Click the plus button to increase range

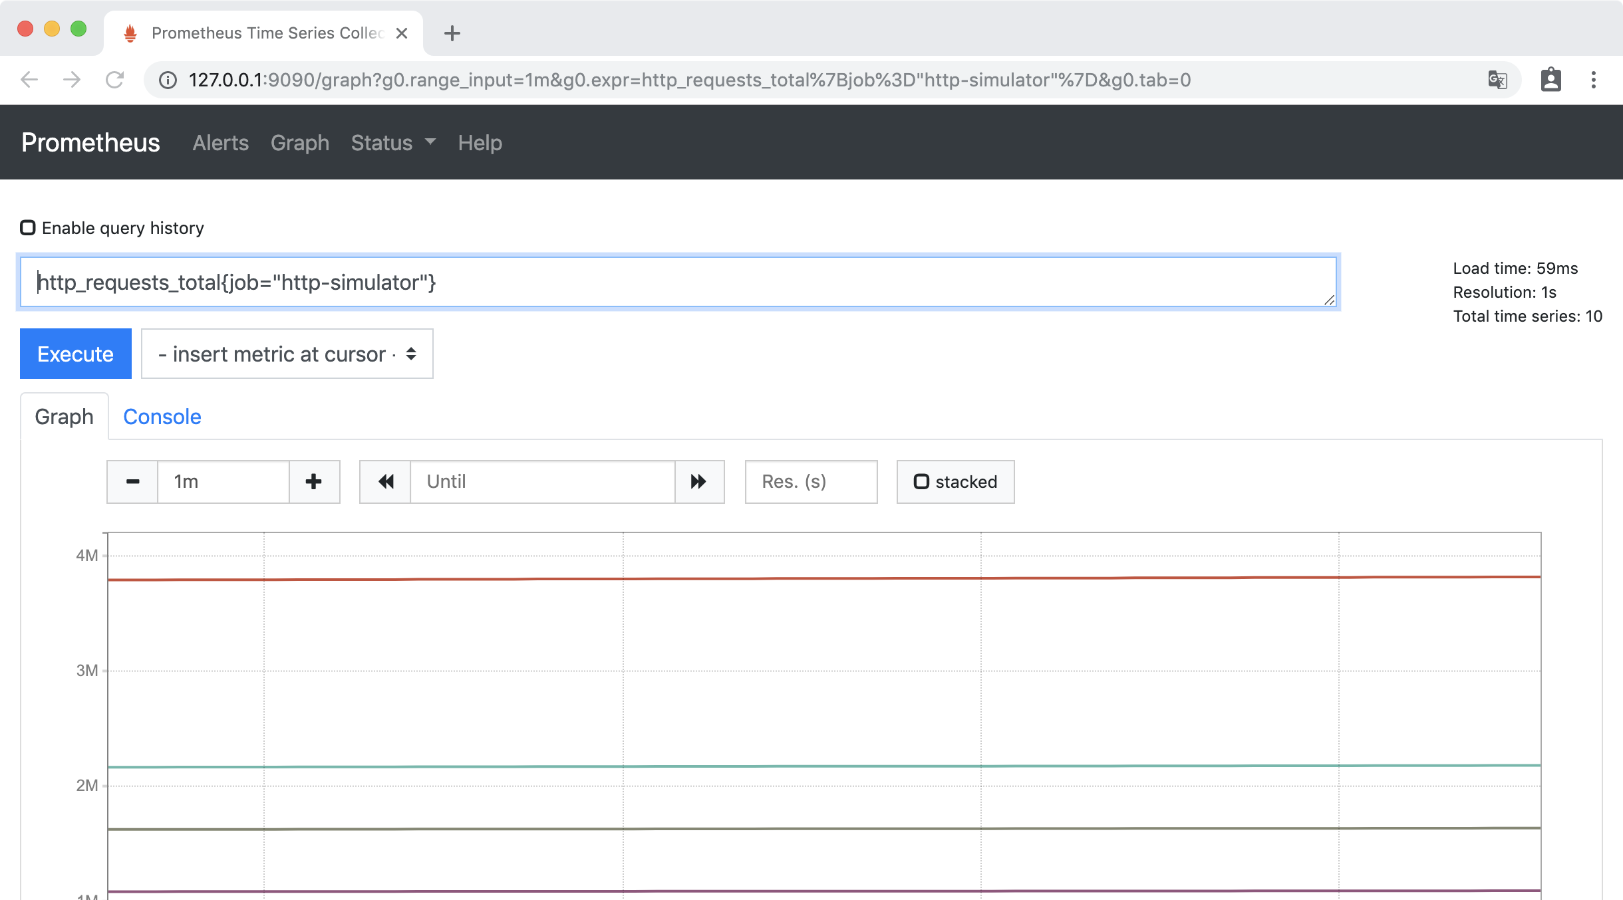314,482
